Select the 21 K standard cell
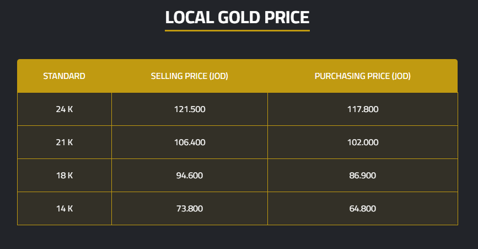This screenshot has width=478, height=249. tap(65, 142)
